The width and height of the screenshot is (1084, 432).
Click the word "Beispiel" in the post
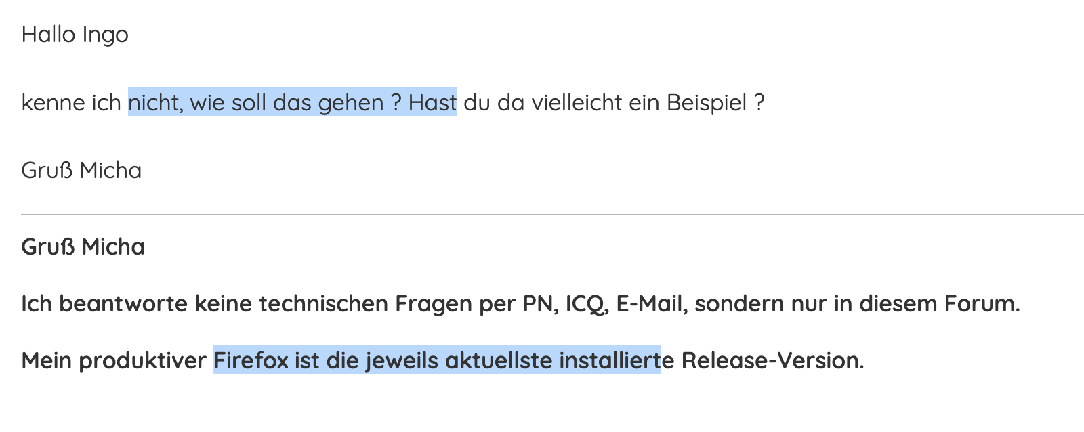click(x=707, y=103)
